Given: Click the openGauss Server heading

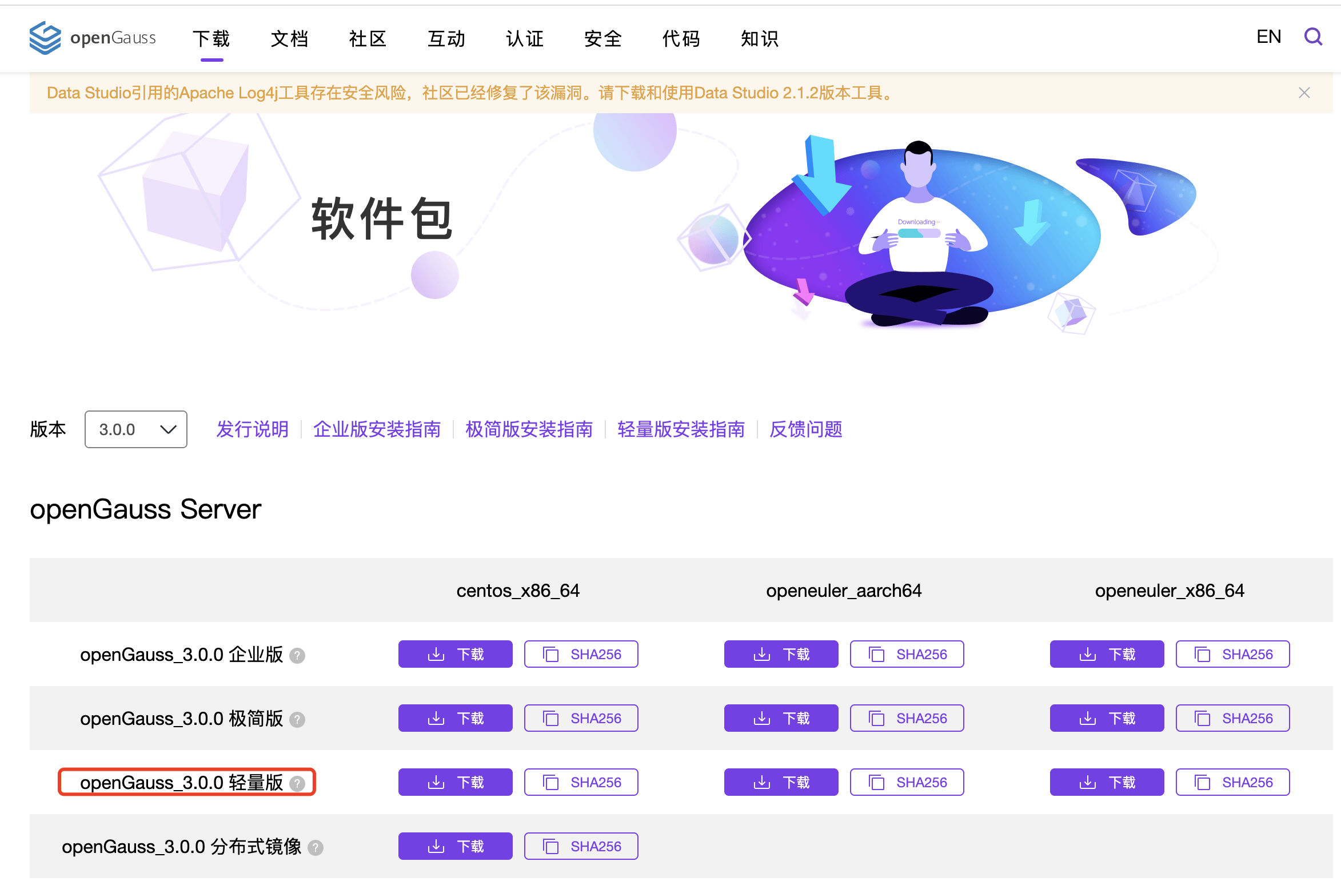Looking at the screenshot, I should pos(146,509).
